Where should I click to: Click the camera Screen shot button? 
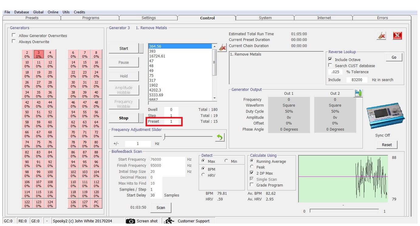(x=142, y=221)
